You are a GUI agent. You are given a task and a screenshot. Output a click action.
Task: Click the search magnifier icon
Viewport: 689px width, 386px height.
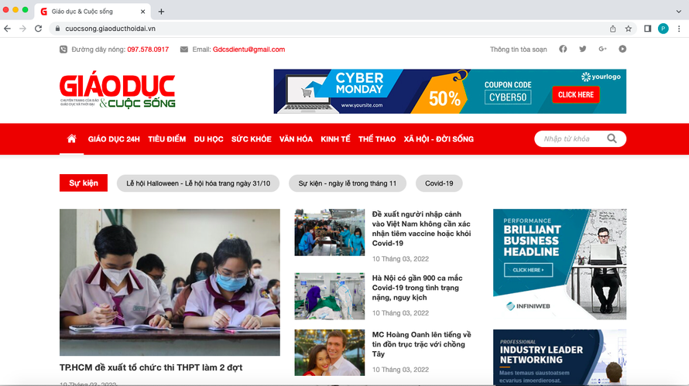pyautogui.click(x=612, y=139)
